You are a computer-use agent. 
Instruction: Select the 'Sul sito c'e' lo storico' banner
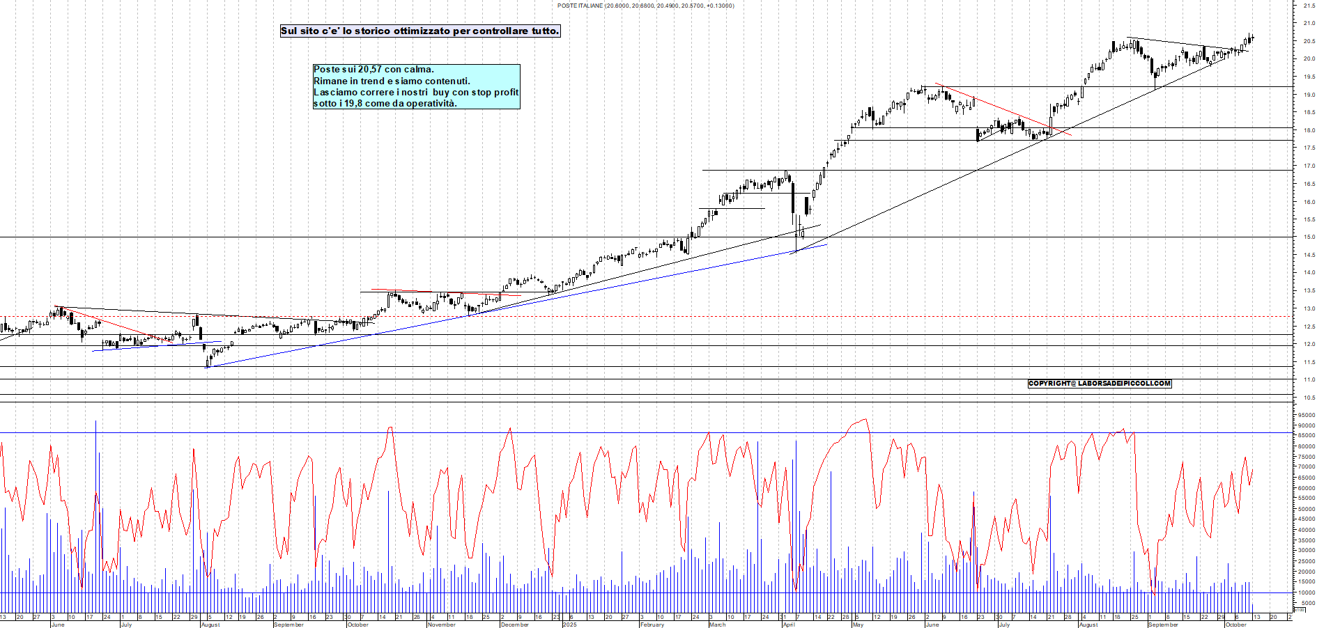click(419, 31)
